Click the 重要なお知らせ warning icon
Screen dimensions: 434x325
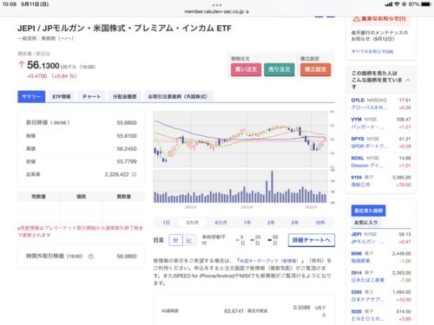(356, 19)
